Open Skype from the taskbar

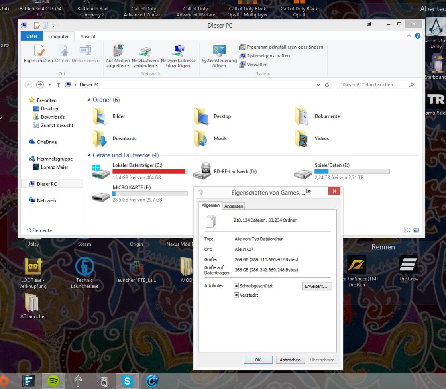click(127, 381)
